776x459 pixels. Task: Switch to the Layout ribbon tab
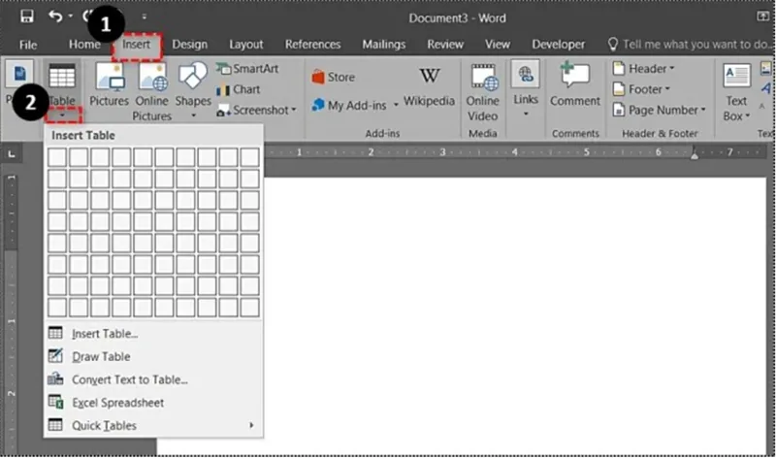click(x=246, y=45)
